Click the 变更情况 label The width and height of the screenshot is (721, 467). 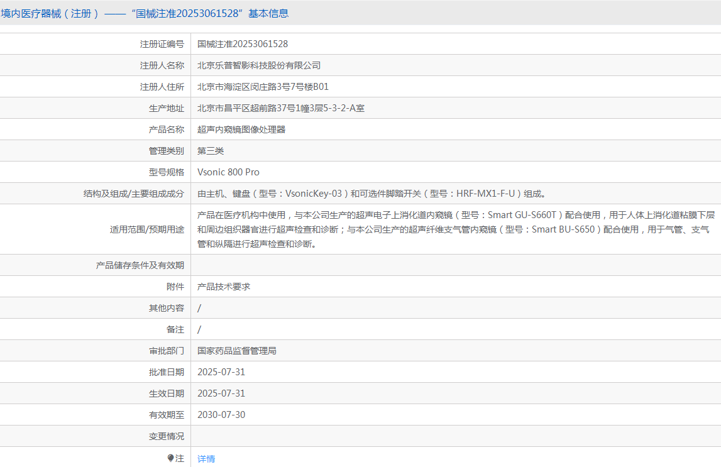tap(167, 436)
